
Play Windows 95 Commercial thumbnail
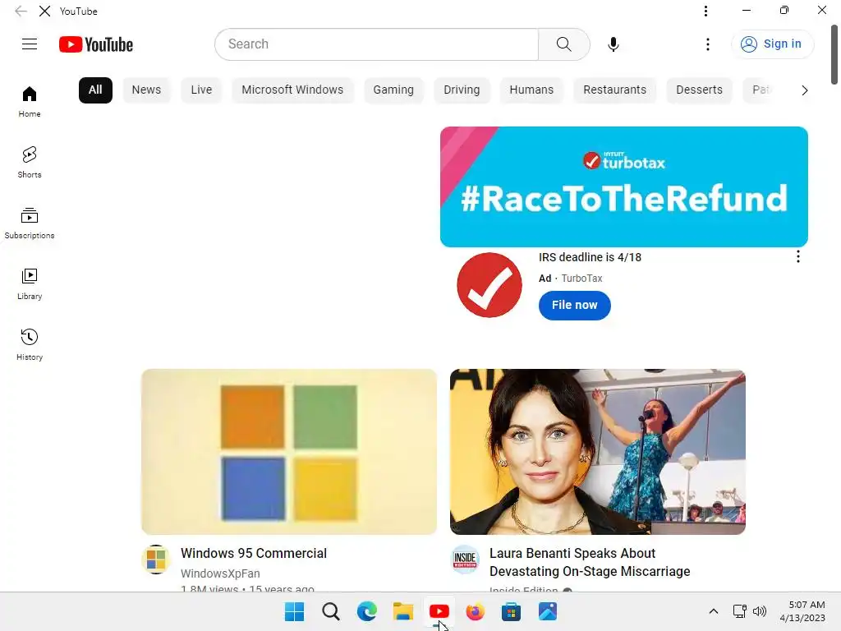(x=289, y=452)
